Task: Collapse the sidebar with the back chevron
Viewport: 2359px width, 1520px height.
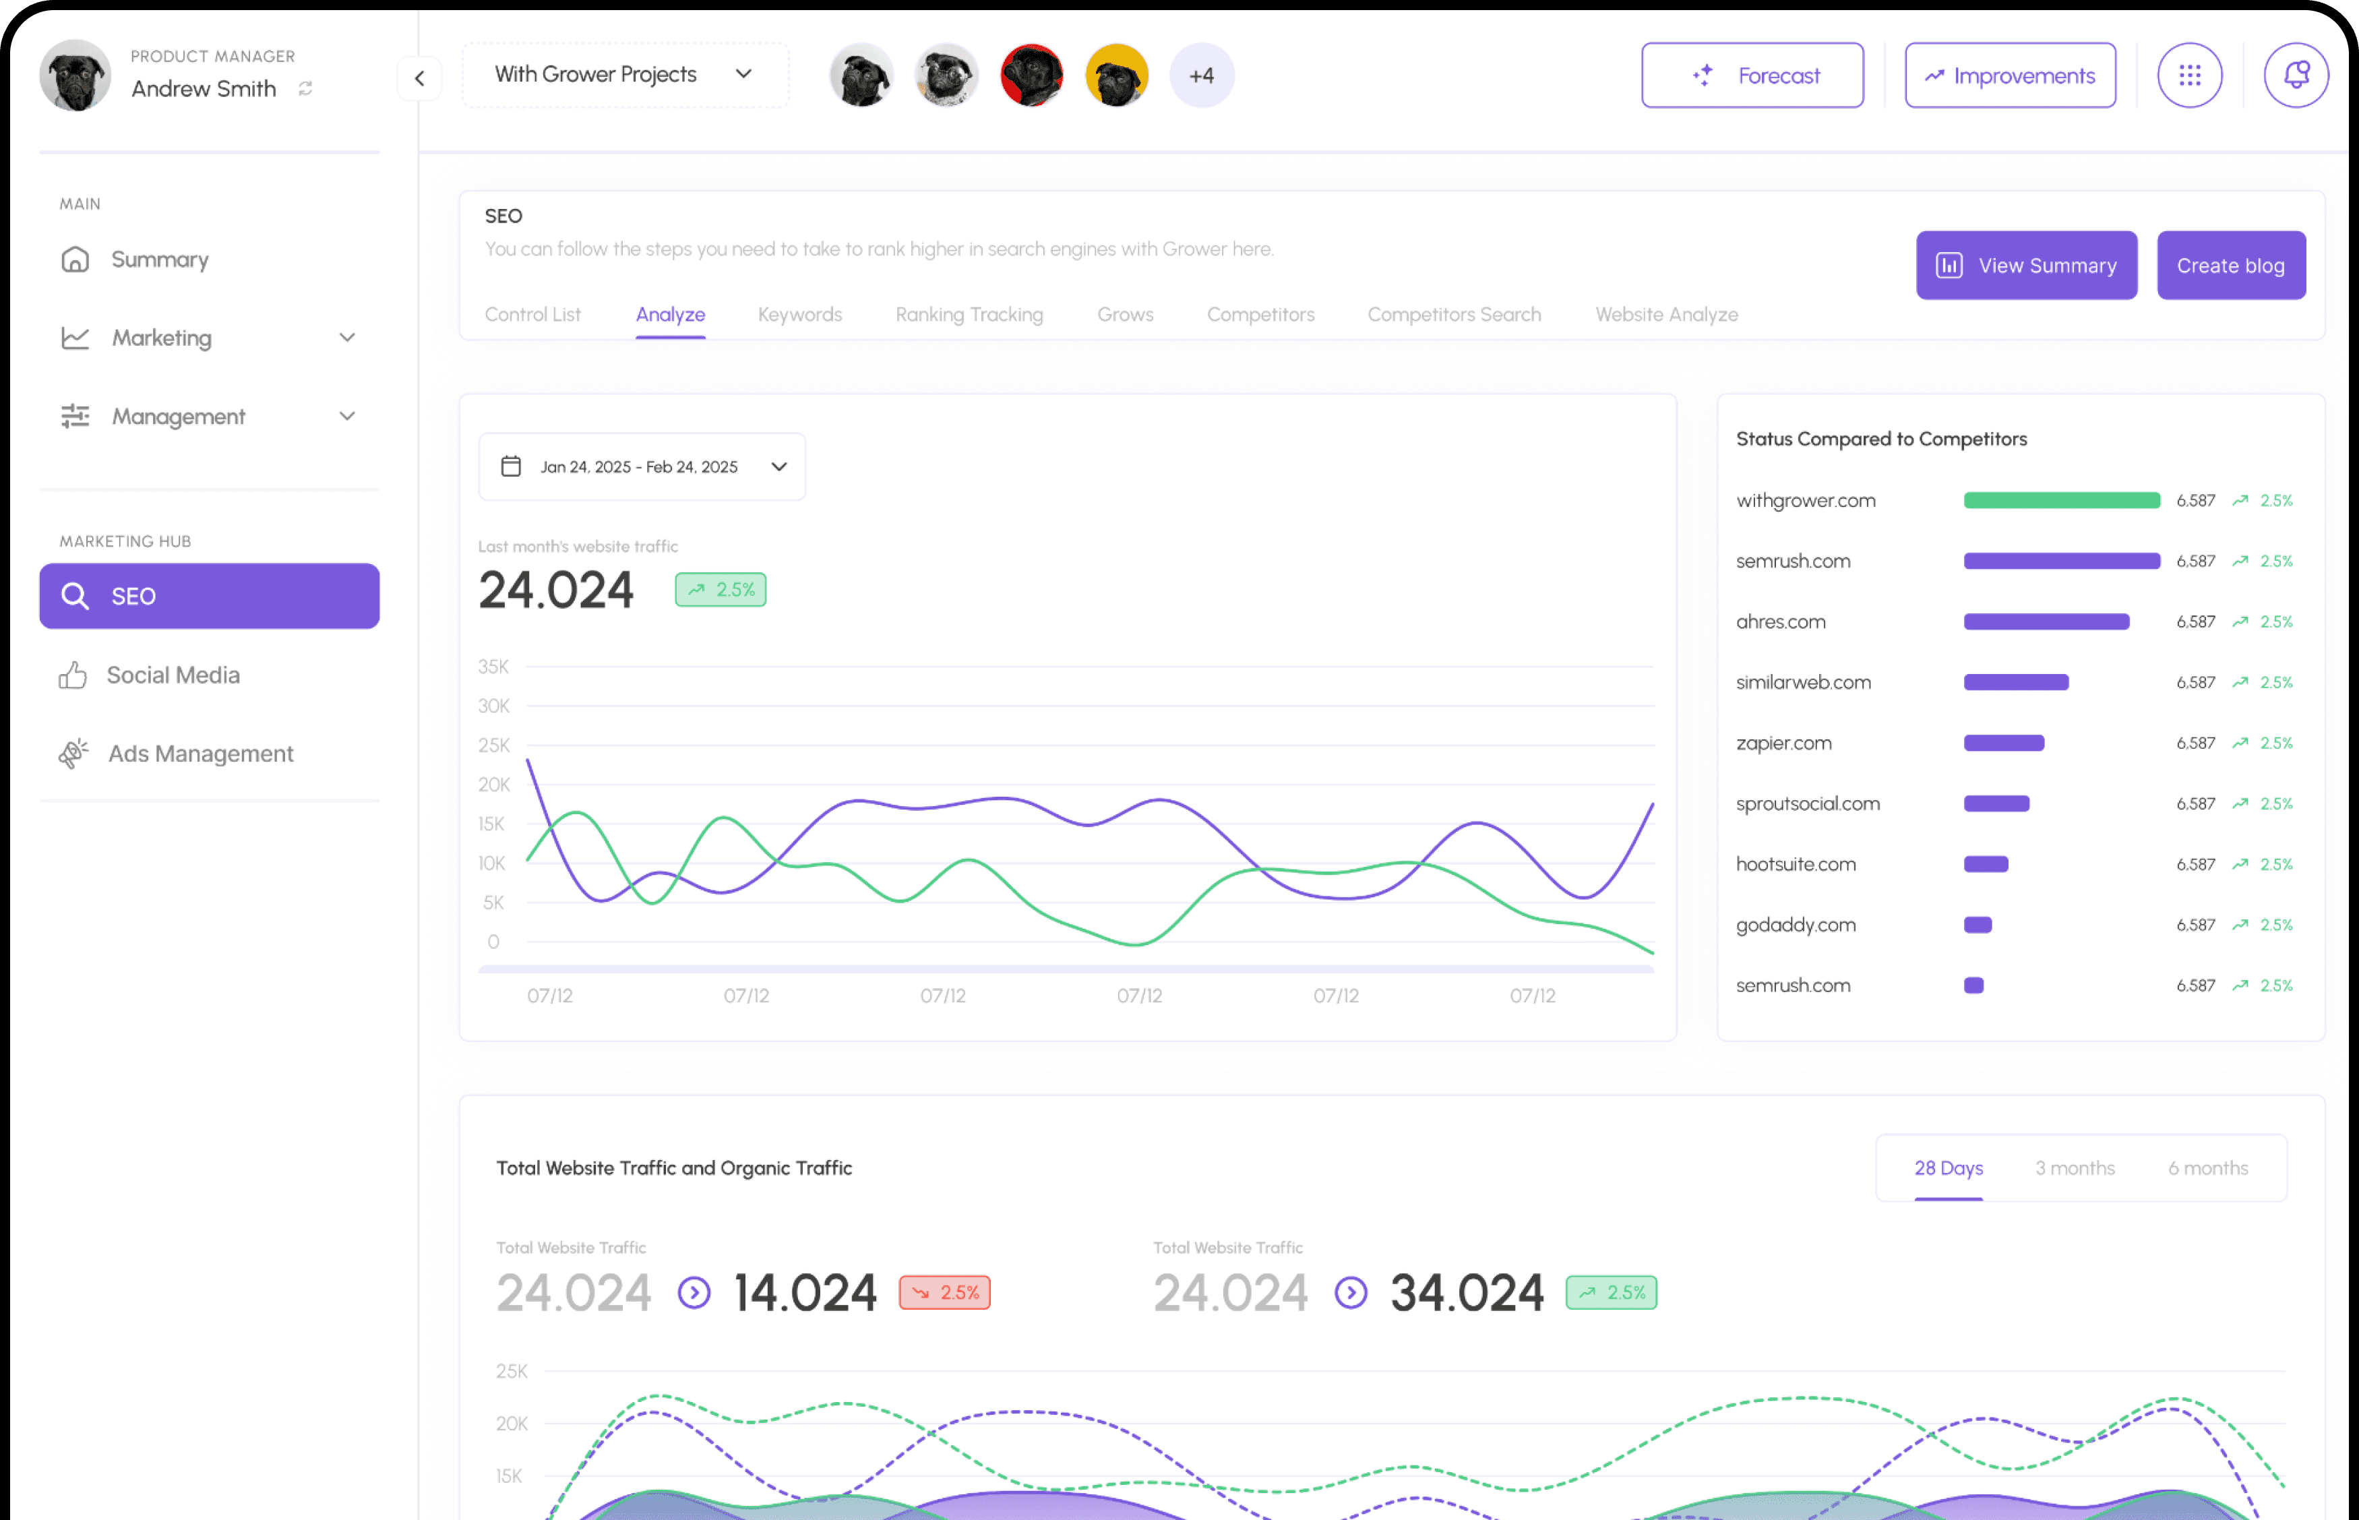Action: point(419,78)
